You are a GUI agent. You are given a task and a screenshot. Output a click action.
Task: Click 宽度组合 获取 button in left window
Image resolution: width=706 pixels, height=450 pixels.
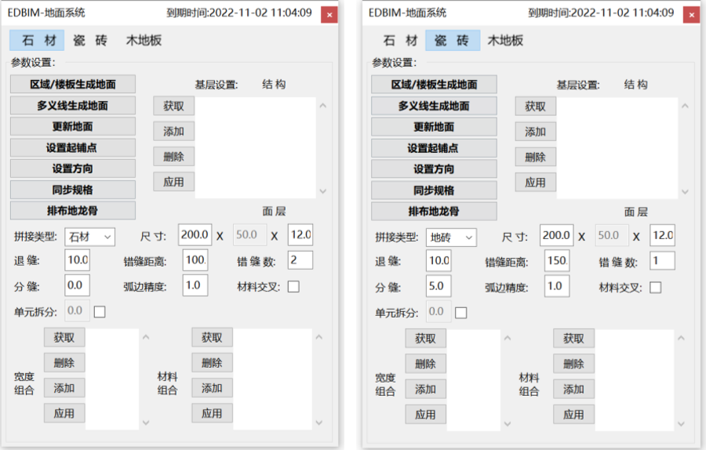64,337
